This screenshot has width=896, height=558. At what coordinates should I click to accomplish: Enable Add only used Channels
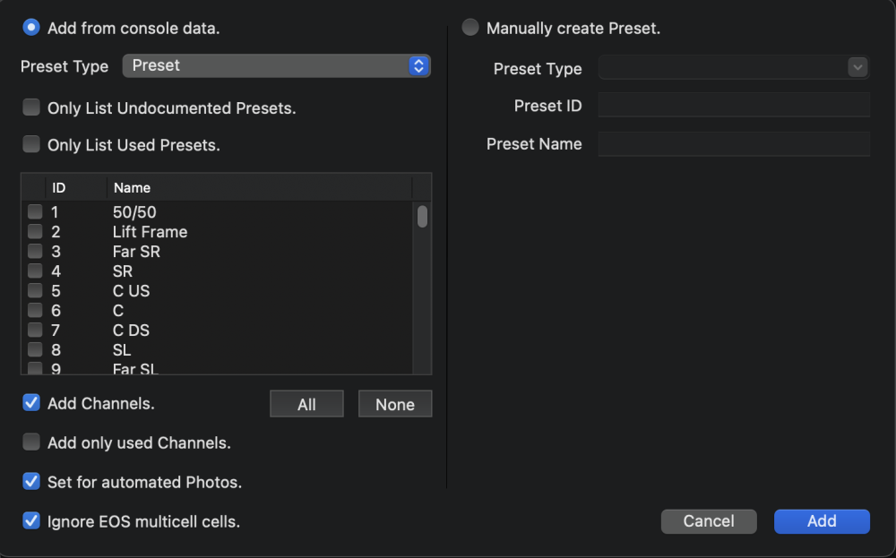coord(31,442)
